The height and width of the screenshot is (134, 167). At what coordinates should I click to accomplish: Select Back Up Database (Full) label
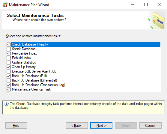(29, 76)
